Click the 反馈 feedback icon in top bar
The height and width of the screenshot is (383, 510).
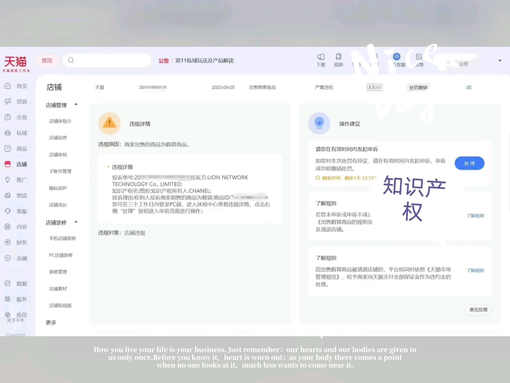pyautogui.click(x=419, y=57)
